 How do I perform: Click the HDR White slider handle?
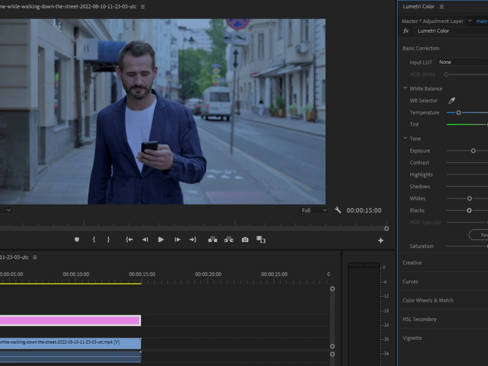(446, 74)
